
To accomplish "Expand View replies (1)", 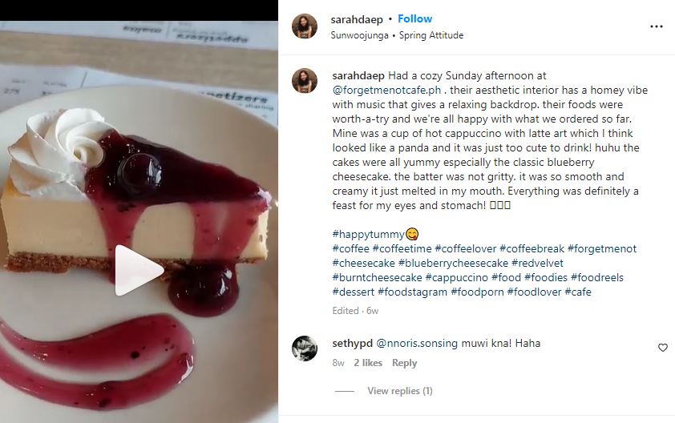I will [x=399, y=391].
